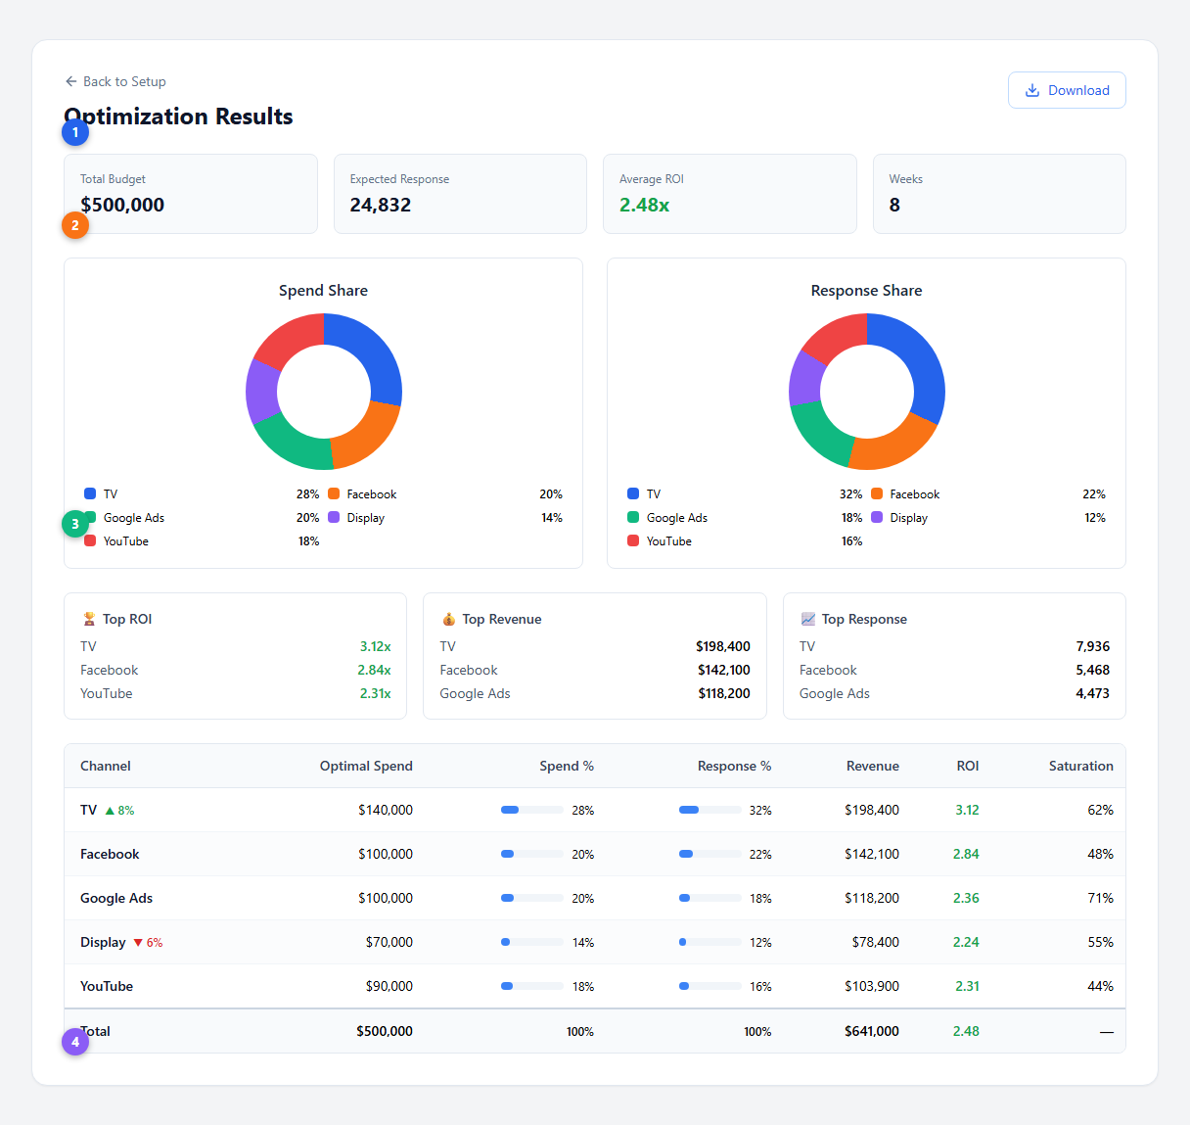Click the purple Display swatch in Response Share legend
The image size is (1190, 1125).
877,517
